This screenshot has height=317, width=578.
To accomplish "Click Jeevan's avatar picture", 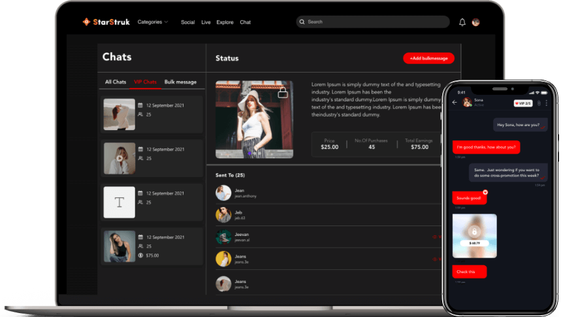I will (223, 237).
